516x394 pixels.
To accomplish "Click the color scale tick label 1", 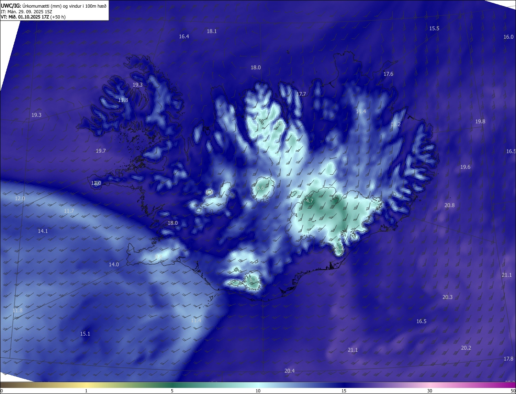I will [x=86, y=391].
